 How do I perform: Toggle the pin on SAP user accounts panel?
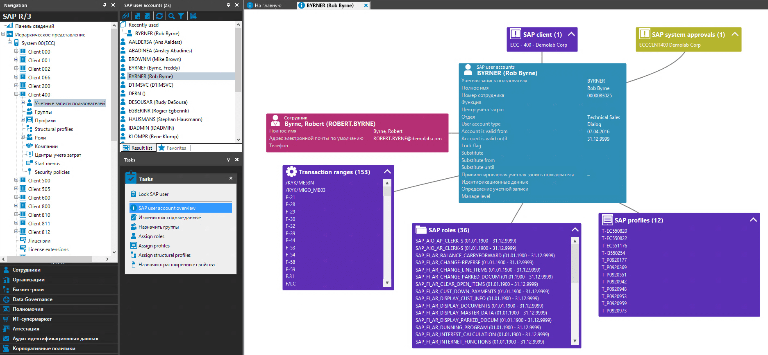point(228,5)
